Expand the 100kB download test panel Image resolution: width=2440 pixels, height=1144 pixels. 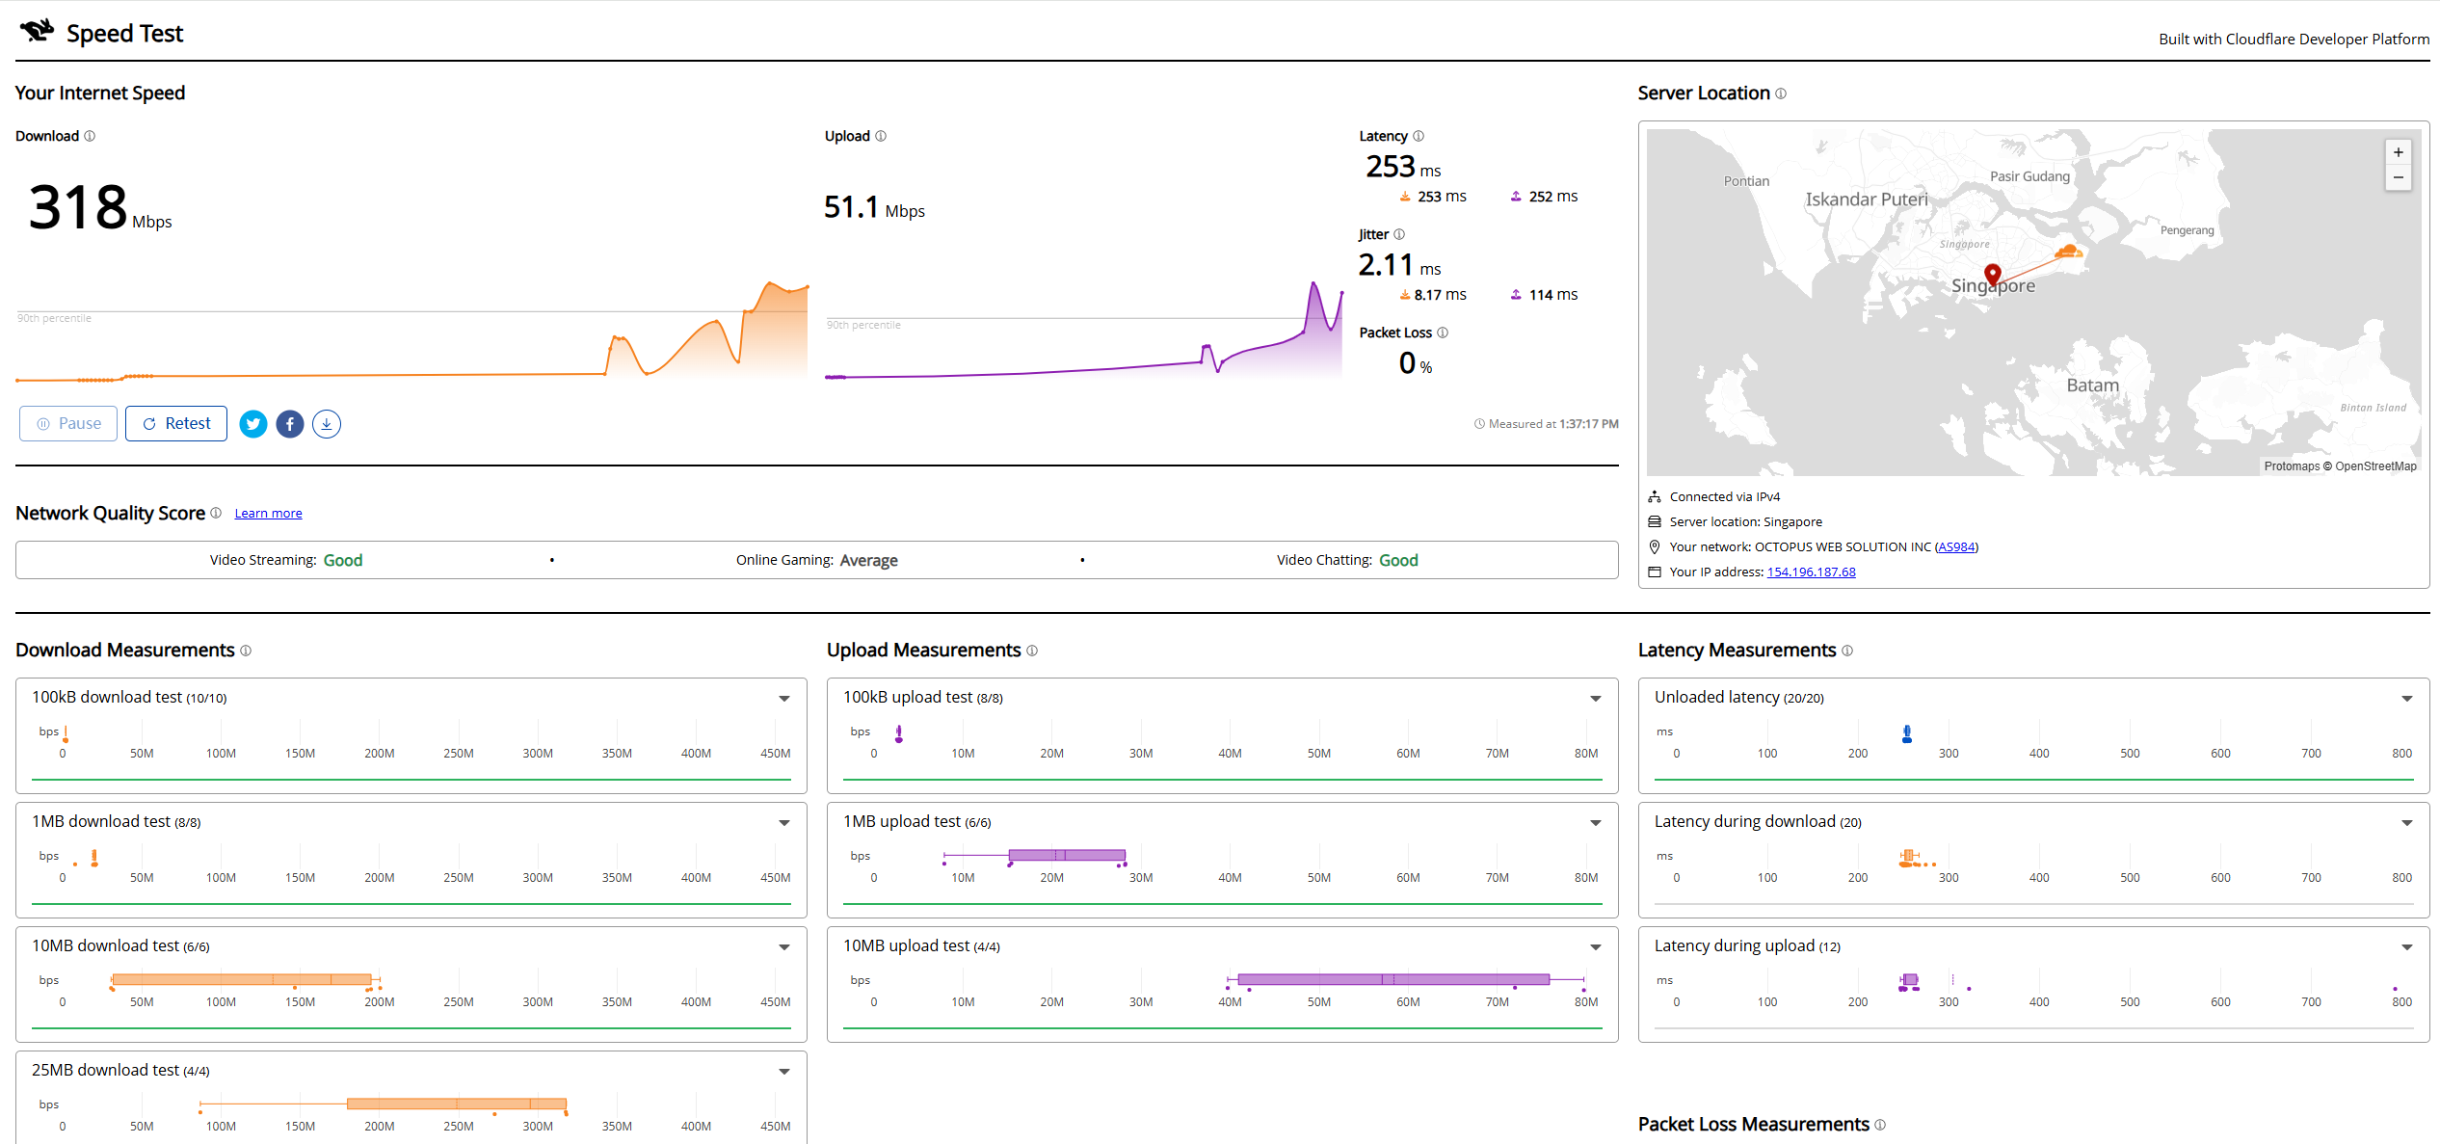[x=784, y=698]
